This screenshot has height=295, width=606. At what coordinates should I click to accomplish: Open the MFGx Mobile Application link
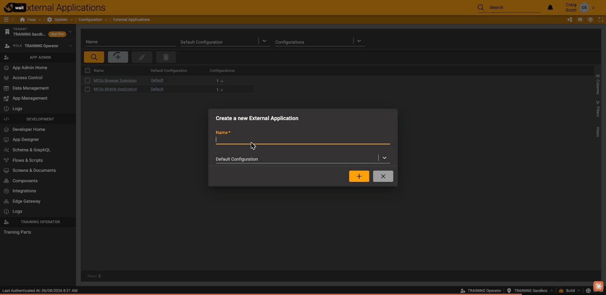coord(115,89)
